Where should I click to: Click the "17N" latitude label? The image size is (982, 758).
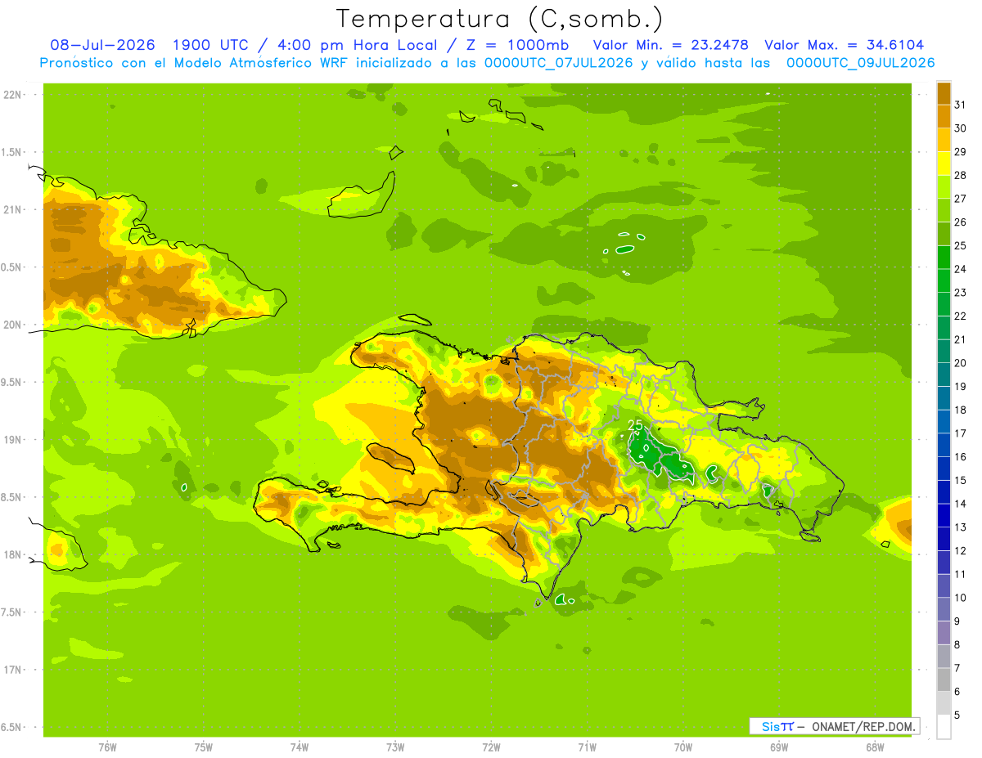13,670
